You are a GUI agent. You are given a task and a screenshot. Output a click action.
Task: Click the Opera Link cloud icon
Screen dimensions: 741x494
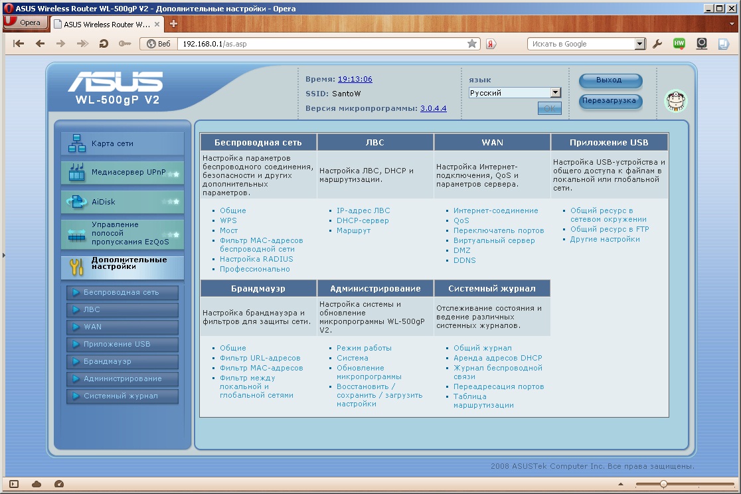[x=37, y=484]
